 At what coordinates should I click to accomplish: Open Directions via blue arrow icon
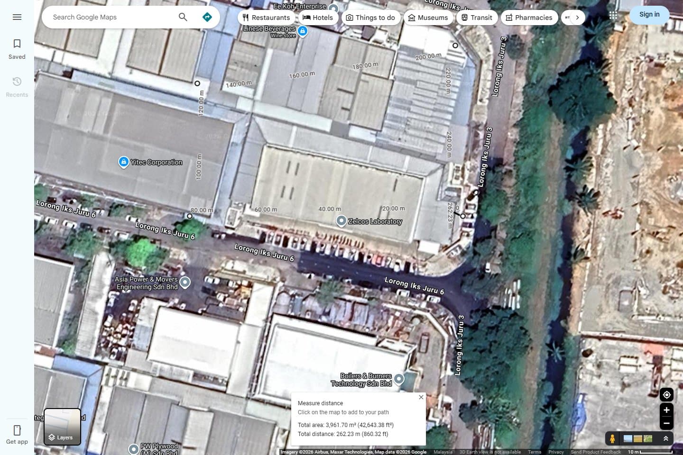coord(207,17)
